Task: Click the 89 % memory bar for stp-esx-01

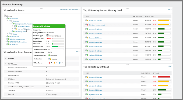Action: coord(164,20)
